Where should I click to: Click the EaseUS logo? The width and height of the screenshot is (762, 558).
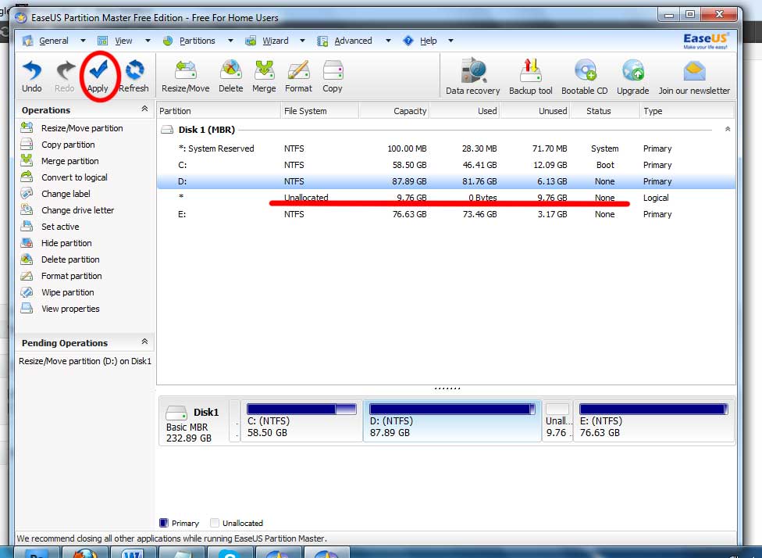pyautogui.click(x=706, y=41)
